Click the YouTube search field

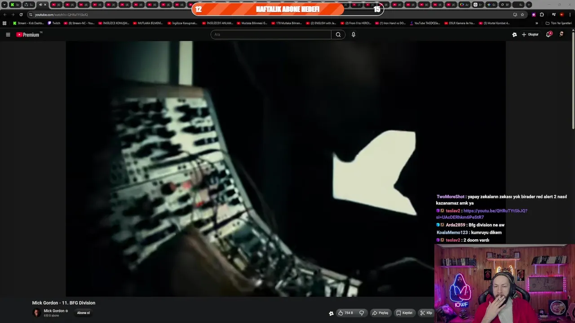[271, 35]
